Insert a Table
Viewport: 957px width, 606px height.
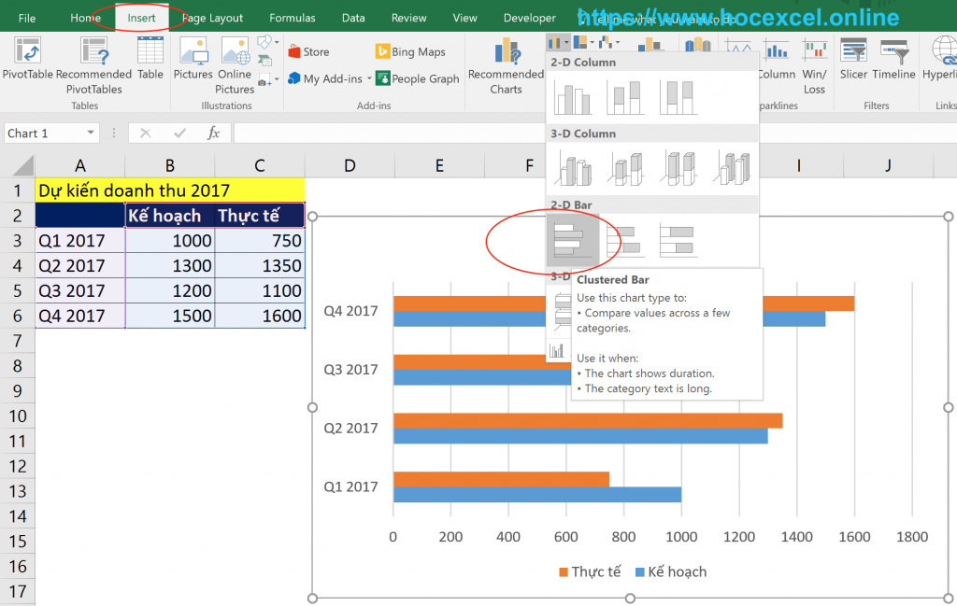pyautogui.click(x=150, y=66)
